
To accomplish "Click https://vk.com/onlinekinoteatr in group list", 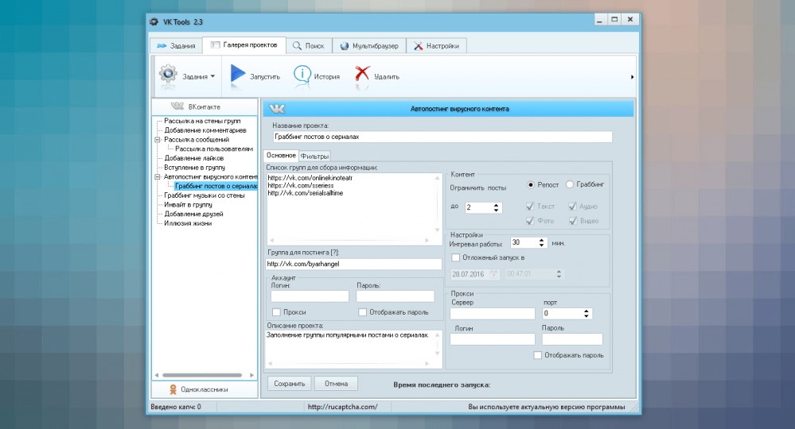I will tap(310, 178).
